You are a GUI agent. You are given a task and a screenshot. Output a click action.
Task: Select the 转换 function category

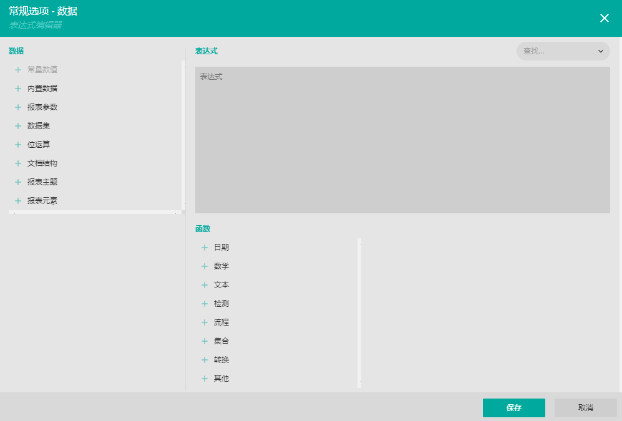click(221, 360)
